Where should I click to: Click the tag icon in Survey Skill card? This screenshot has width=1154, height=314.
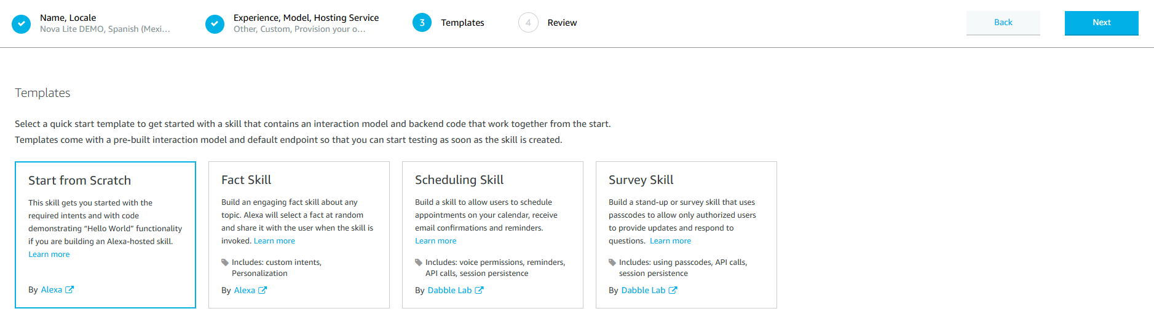pos(612,262)
